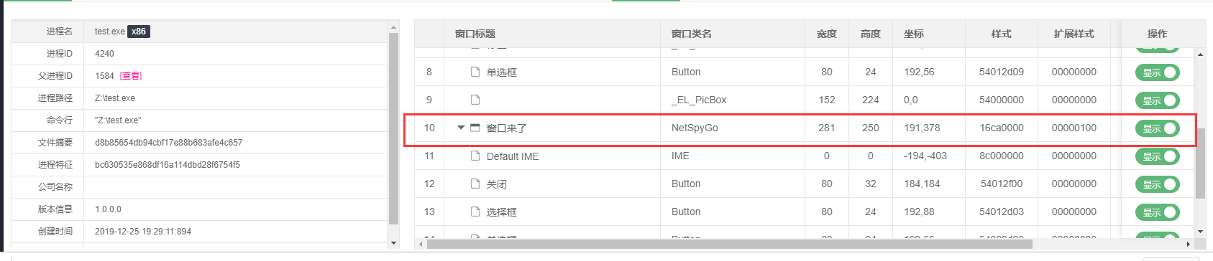Toggle 显示 switch for row 8 单选框
This screenshot has height=261, width=1213.
[x=1158, y=72]
